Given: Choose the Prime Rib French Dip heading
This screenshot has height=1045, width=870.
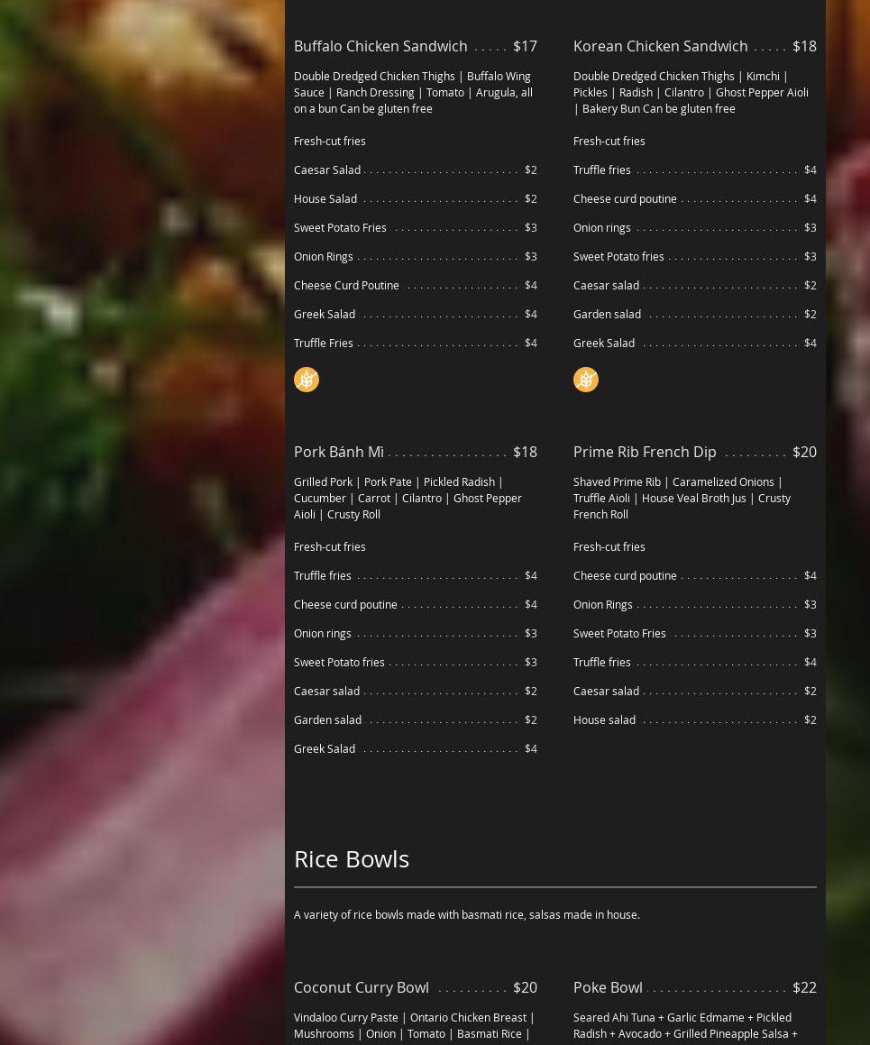Looking at the screenshot, I should click(x=645, y=452).
